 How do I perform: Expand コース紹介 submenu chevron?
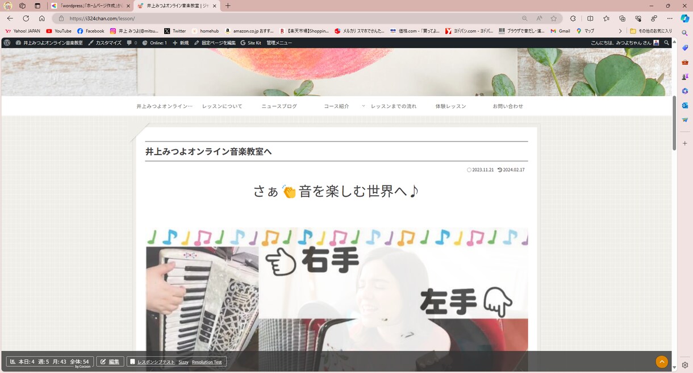click(x=364, y=106)
